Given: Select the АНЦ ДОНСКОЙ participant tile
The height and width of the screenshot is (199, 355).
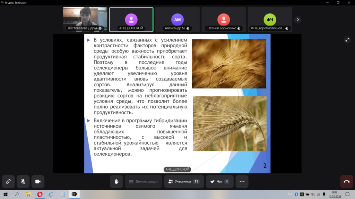Looking at the screenshot, I should 131,20.
